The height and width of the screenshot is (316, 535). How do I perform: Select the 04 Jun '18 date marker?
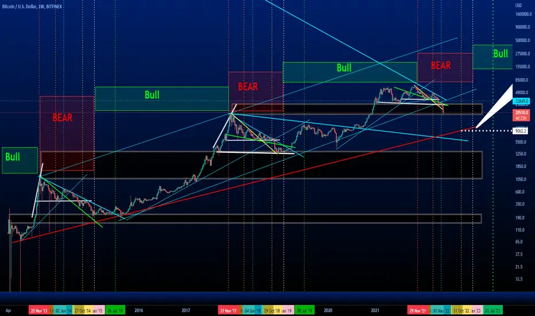pyautogui.click(x=253, y=310)
